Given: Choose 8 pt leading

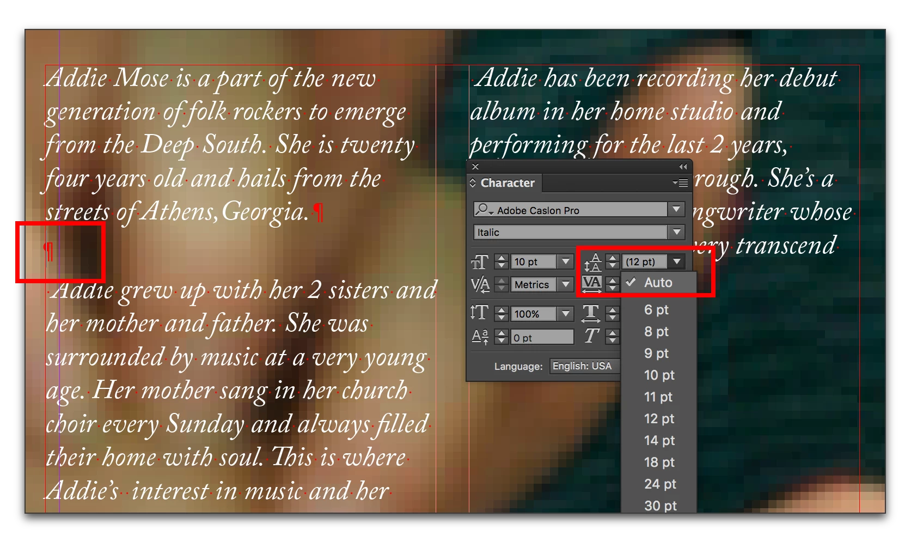Looking at the screenshot, I should pyautogui.click(x=659, y=332).
